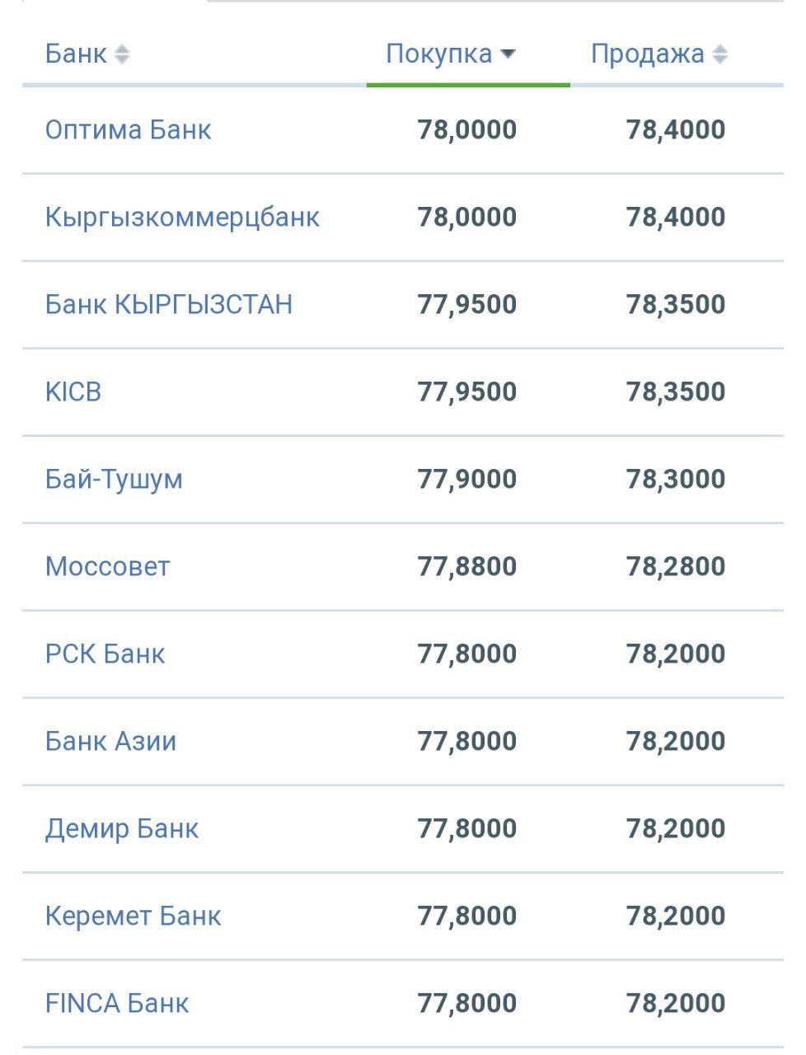Viewport: 806px width, 1055px height.
Task: Open Оптима Банк link
Action: [128, 130]
